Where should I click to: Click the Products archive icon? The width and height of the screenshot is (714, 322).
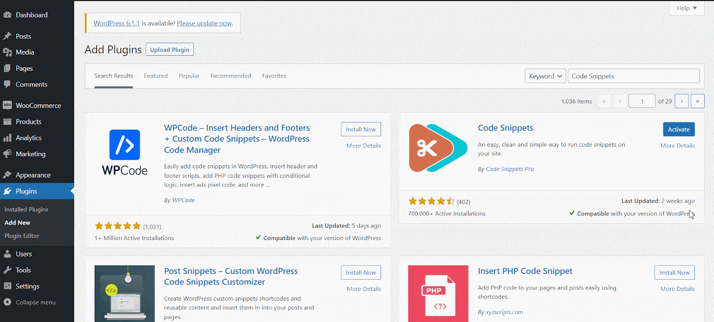click(7, 122)
